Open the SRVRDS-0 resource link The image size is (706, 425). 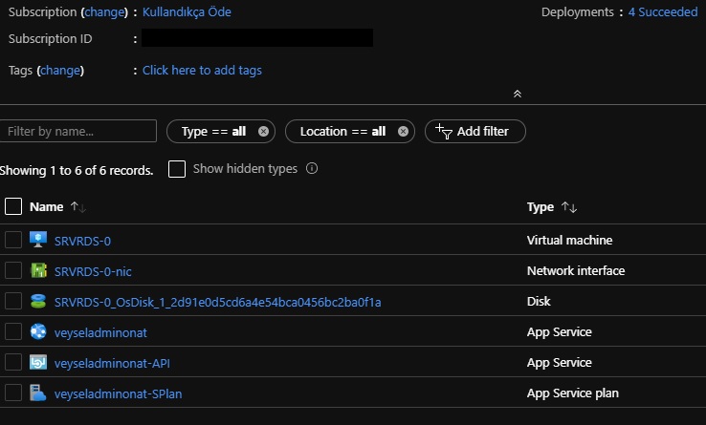tap(82, 241)
